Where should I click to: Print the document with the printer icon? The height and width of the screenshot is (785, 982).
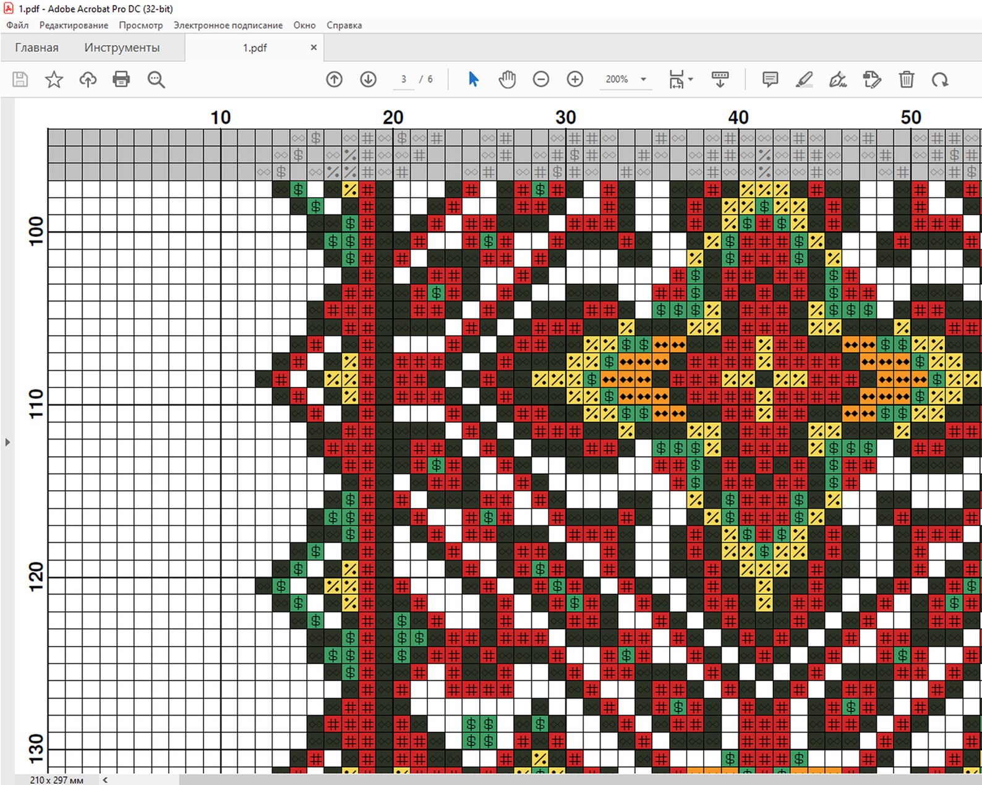pyautogui.click(x=121, y=79)
